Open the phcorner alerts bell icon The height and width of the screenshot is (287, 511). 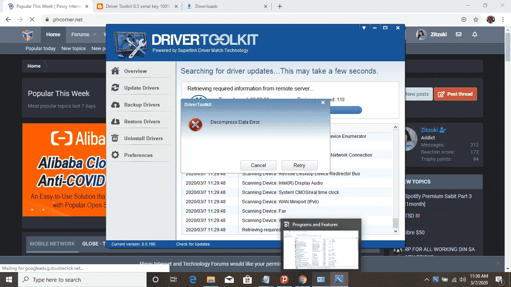[x=475, y=34]
